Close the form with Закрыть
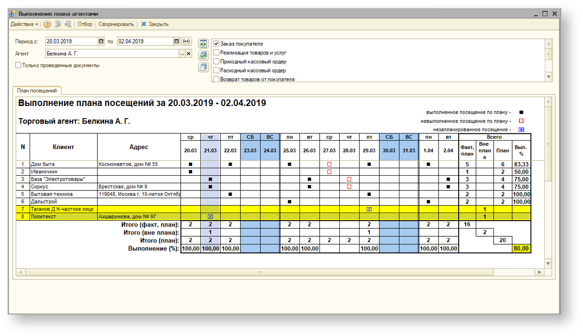Viewport: 583px width, 336px height. coord(155,24)
